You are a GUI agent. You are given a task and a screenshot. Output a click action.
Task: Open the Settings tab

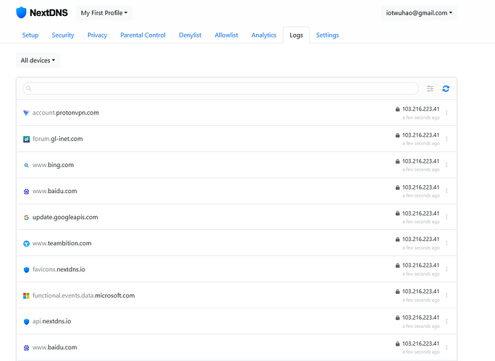click(x=327, y=35)
